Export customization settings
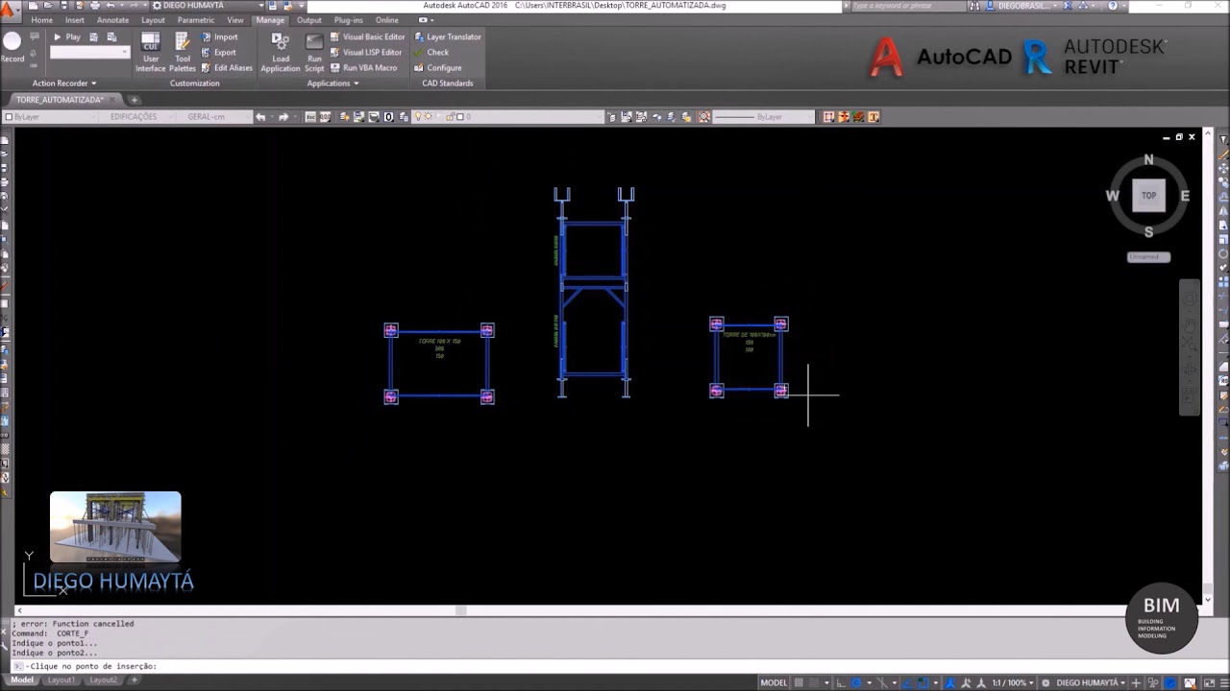 tap(219, 53)
